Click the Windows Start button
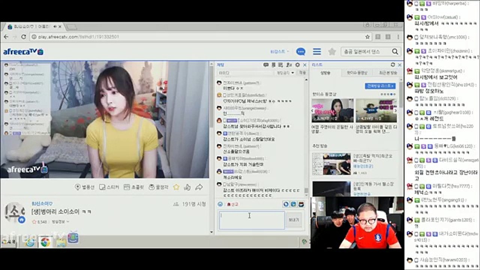The height and width of the screenshot is (270, 480). [8, 242]
